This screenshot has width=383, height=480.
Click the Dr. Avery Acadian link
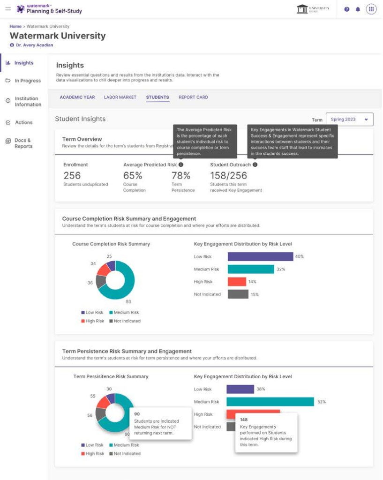[34, 45]
